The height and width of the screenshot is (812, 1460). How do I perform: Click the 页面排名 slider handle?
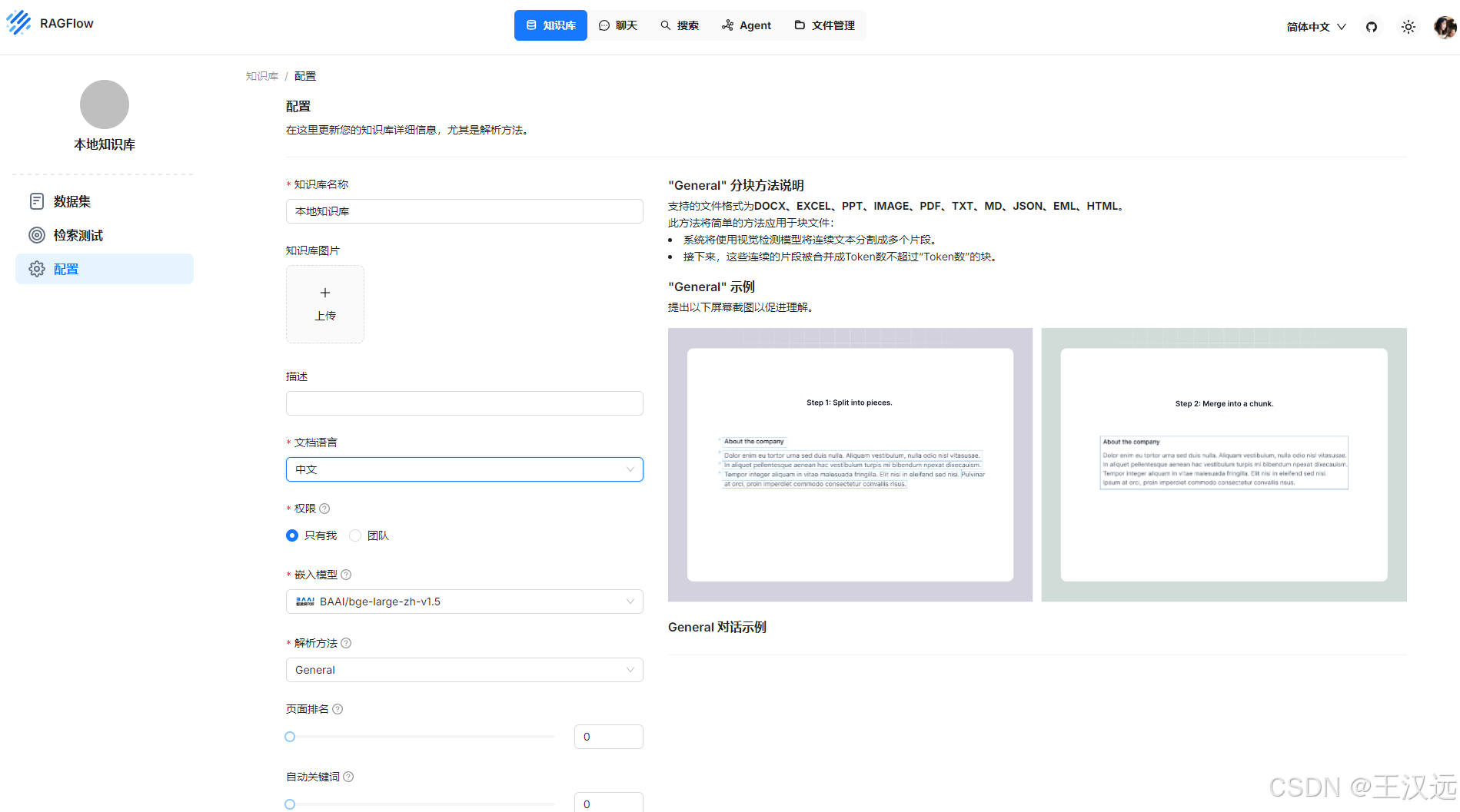click(x=290, y=737)
